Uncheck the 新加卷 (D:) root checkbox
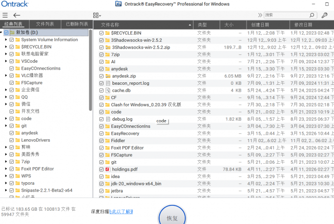This screenshot has width=334, height=224. click(x=6, y=32)
